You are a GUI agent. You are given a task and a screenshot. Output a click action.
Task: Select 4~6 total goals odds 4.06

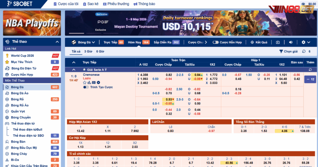[284, 131]
